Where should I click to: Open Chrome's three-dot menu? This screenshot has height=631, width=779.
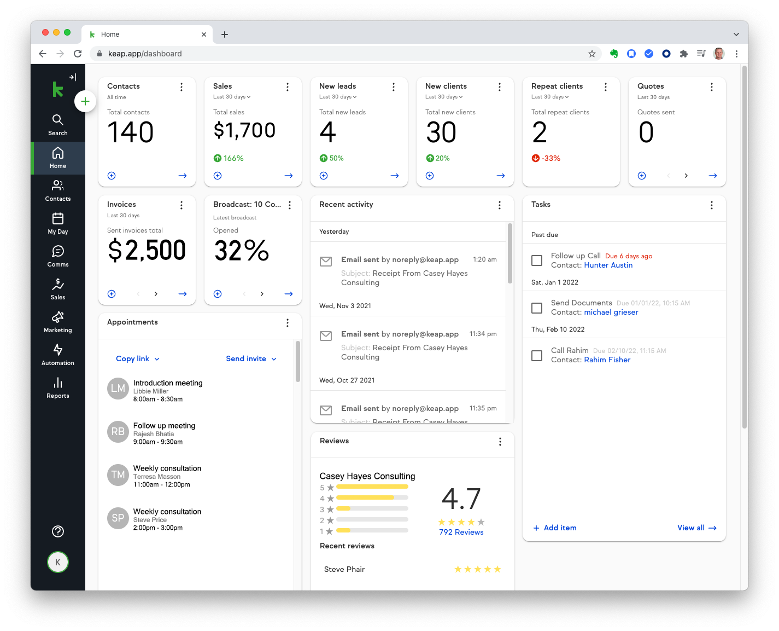click(x=736, y=54)
